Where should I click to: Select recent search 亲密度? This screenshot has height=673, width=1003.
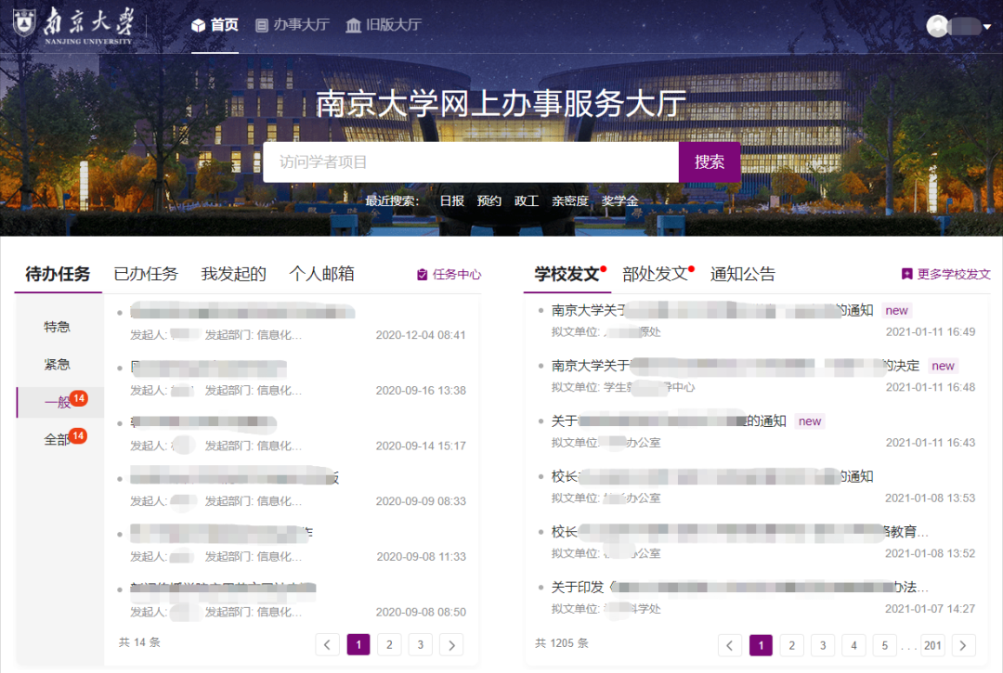(570, 201)
